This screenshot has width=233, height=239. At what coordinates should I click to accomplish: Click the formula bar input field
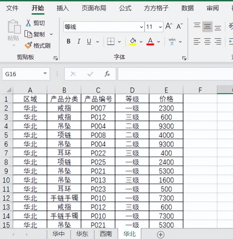tap(175, 74)
